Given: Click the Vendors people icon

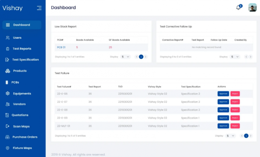Looking at the screenshot, I should coord(8,104).
